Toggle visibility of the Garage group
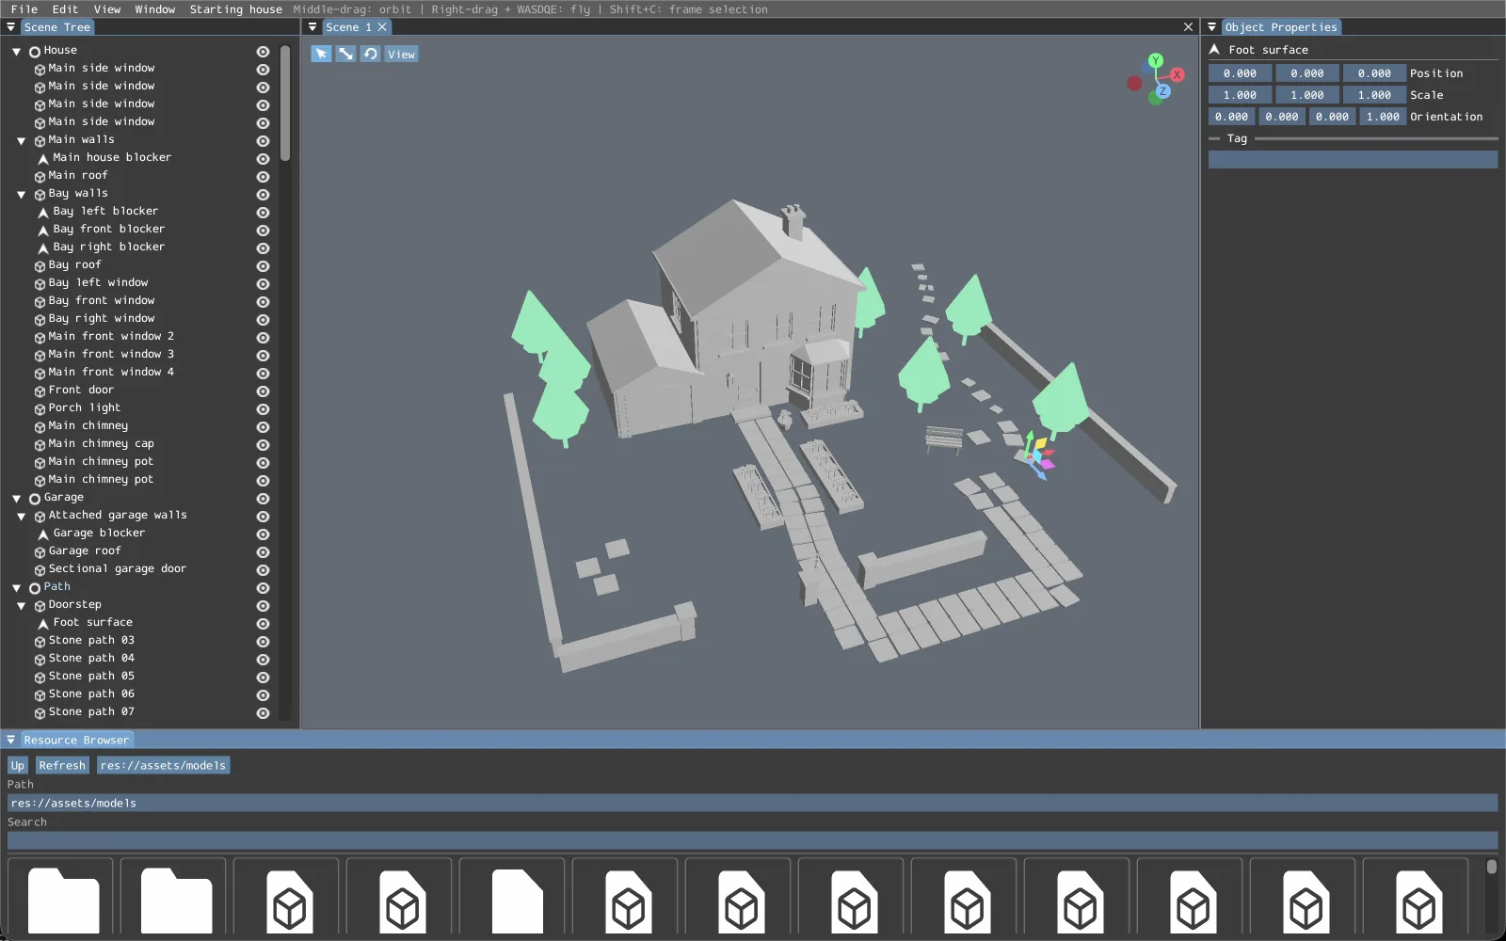This screenshot has height=941, width=1506. point(264,498)
